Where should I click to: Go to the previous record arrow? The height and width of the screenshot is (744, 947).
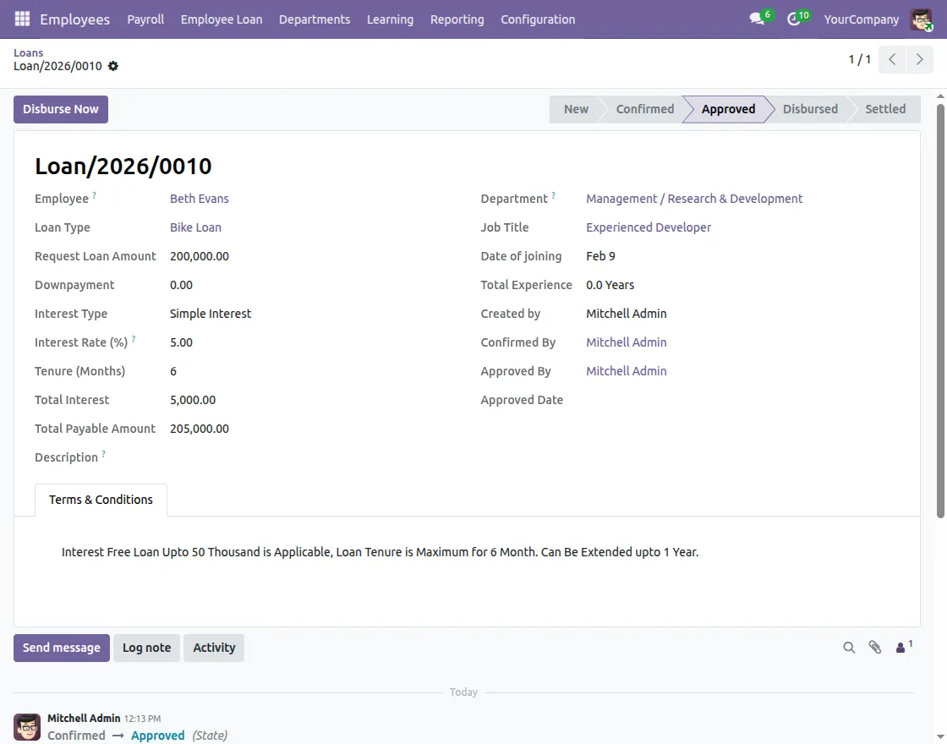(x=892, y=59)
